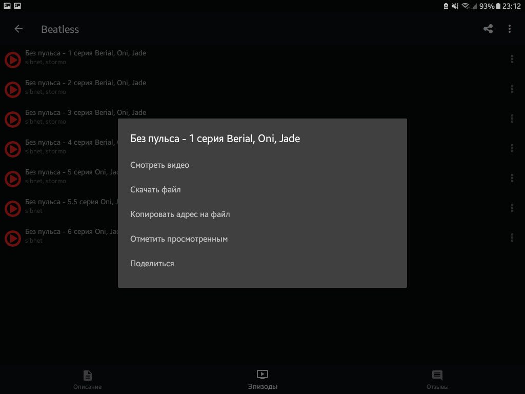Choose Скачать файл in the dialog
Viewport: 525px width, 394px height.
point(262,190)
